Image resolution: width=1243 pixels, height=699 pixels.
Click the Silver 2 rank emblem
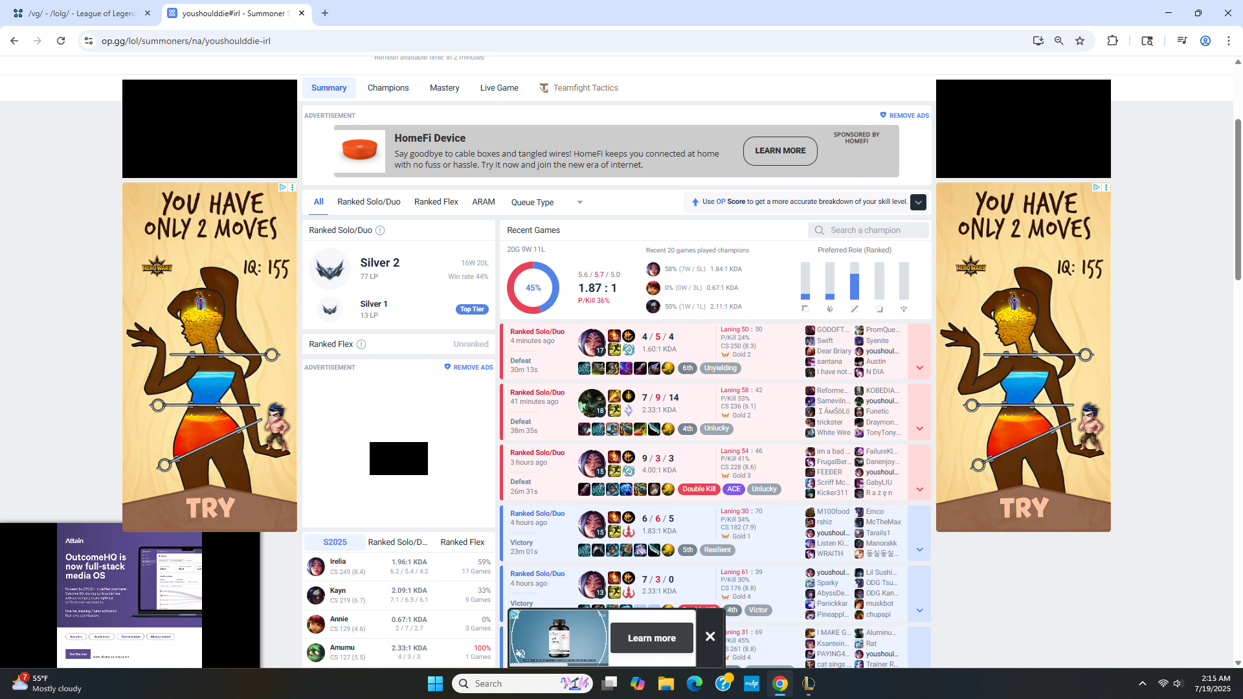pos(330,269)
